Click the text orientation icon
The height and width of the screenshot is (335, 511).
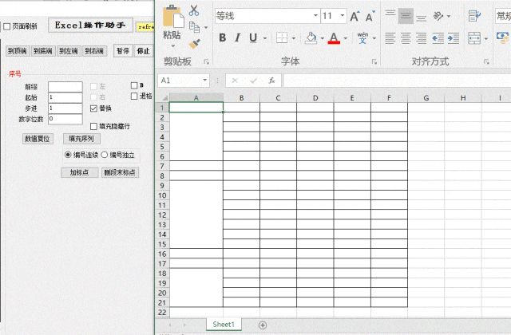[x=438, y=16]
